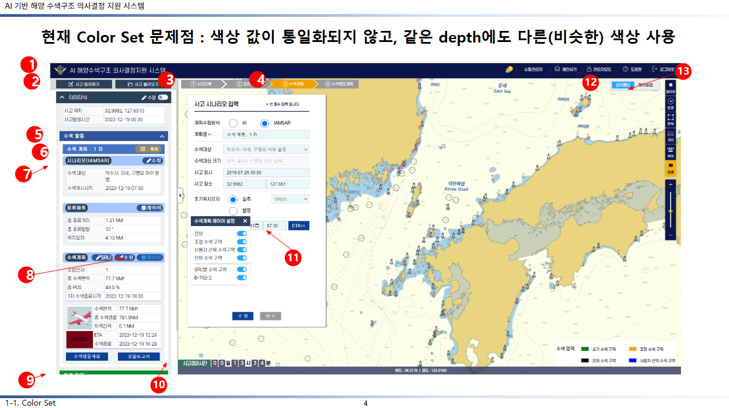Click the SRU pencil button in 수색계획
This screenshot has width=729, height=408.
pos(102,257)
